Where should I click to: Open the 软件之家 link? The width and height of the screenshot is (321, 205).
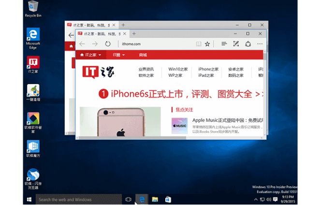point(146,75)
